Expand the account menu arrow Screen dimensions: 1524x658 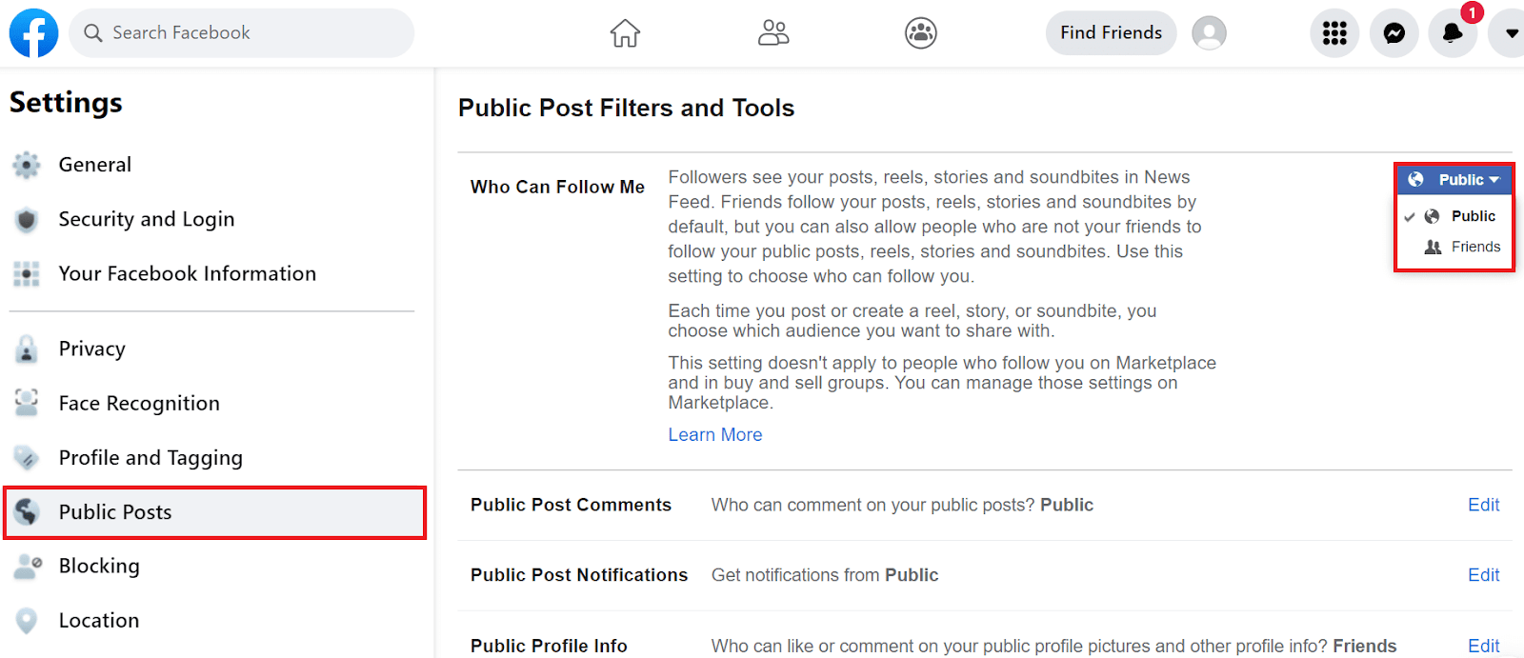tap(1512, 33)
